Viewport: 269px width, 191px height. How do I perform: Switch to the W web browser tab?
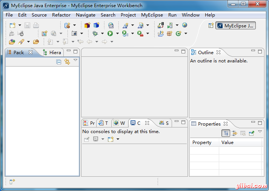point(119,123)
